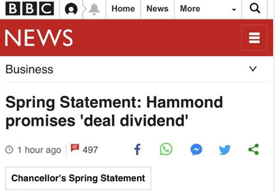
Task: Tweet the article with the Twitter icon
Action: click(225, 150)
